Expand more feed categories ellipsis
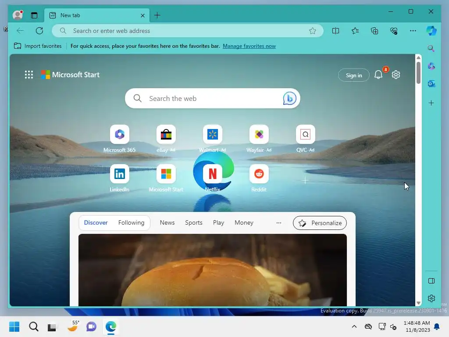Screen dimensions: 449x337 coord(278,222)
